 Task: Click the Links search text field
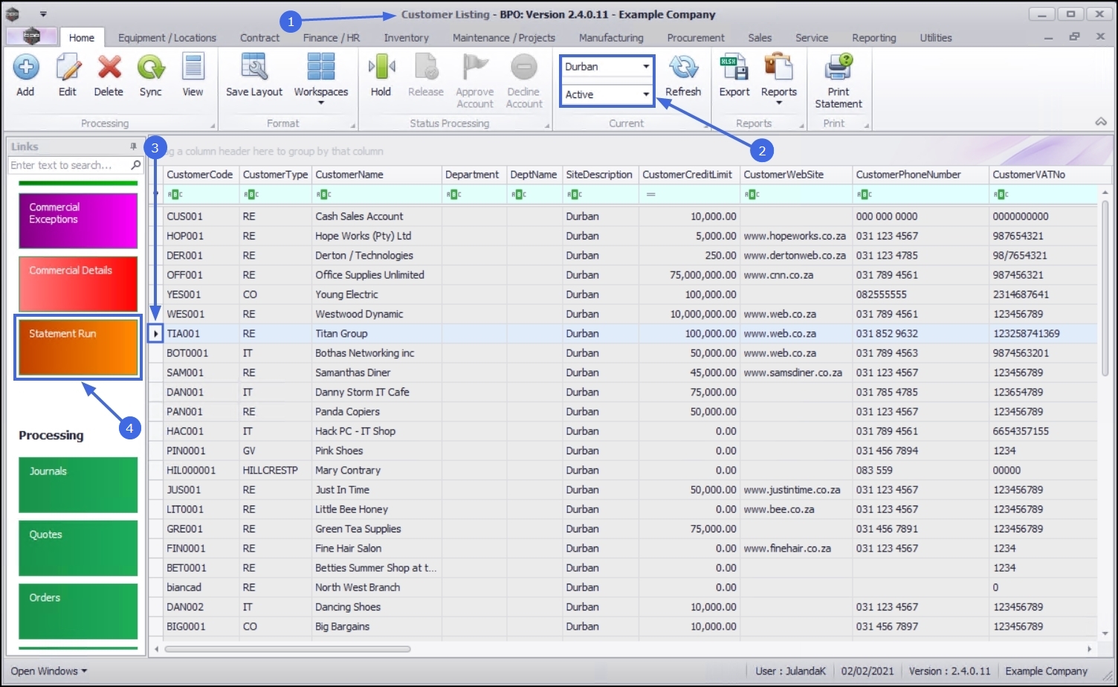click(69, 165)
